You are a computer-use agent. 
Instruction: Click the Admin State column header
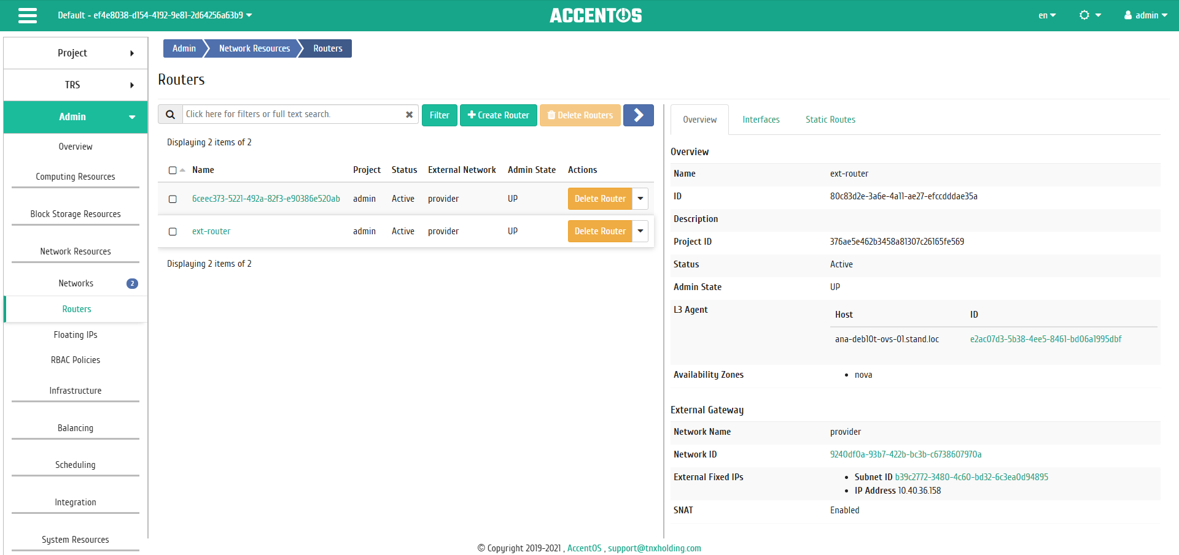tap(532, 170)
